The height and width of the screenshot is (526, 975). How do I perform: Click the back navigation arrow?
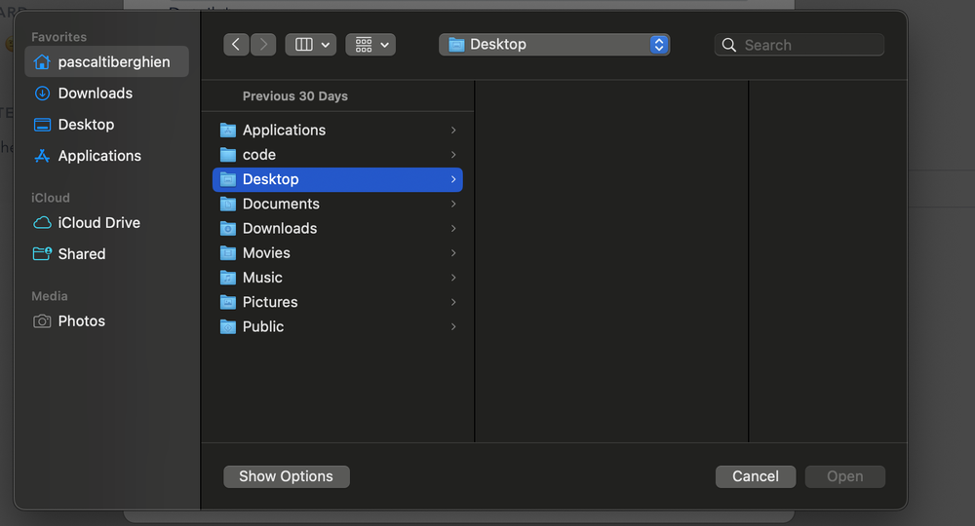[236, 45]
